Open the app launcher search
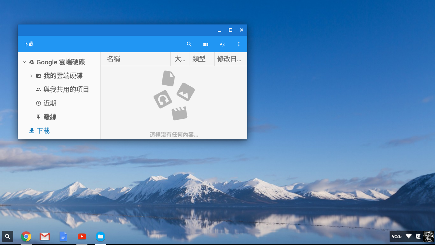This screenshot has height=245, width=435. click(x=7, y=236)
